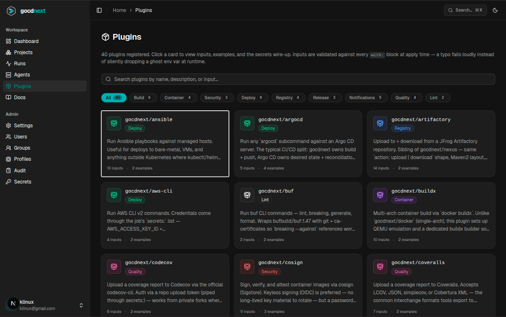Click the Docs book icon
The height and width of the screenshot is (317, 506).
[9, 98]
